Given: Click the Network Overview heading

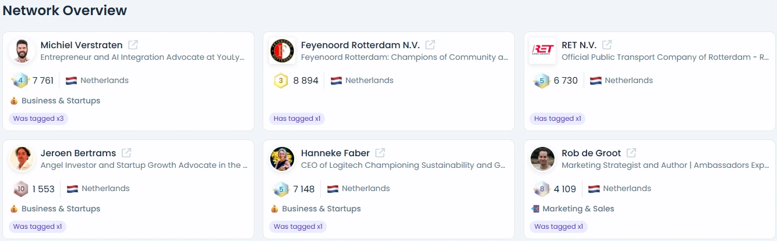Looking at the screenshot, I should 65,10.
